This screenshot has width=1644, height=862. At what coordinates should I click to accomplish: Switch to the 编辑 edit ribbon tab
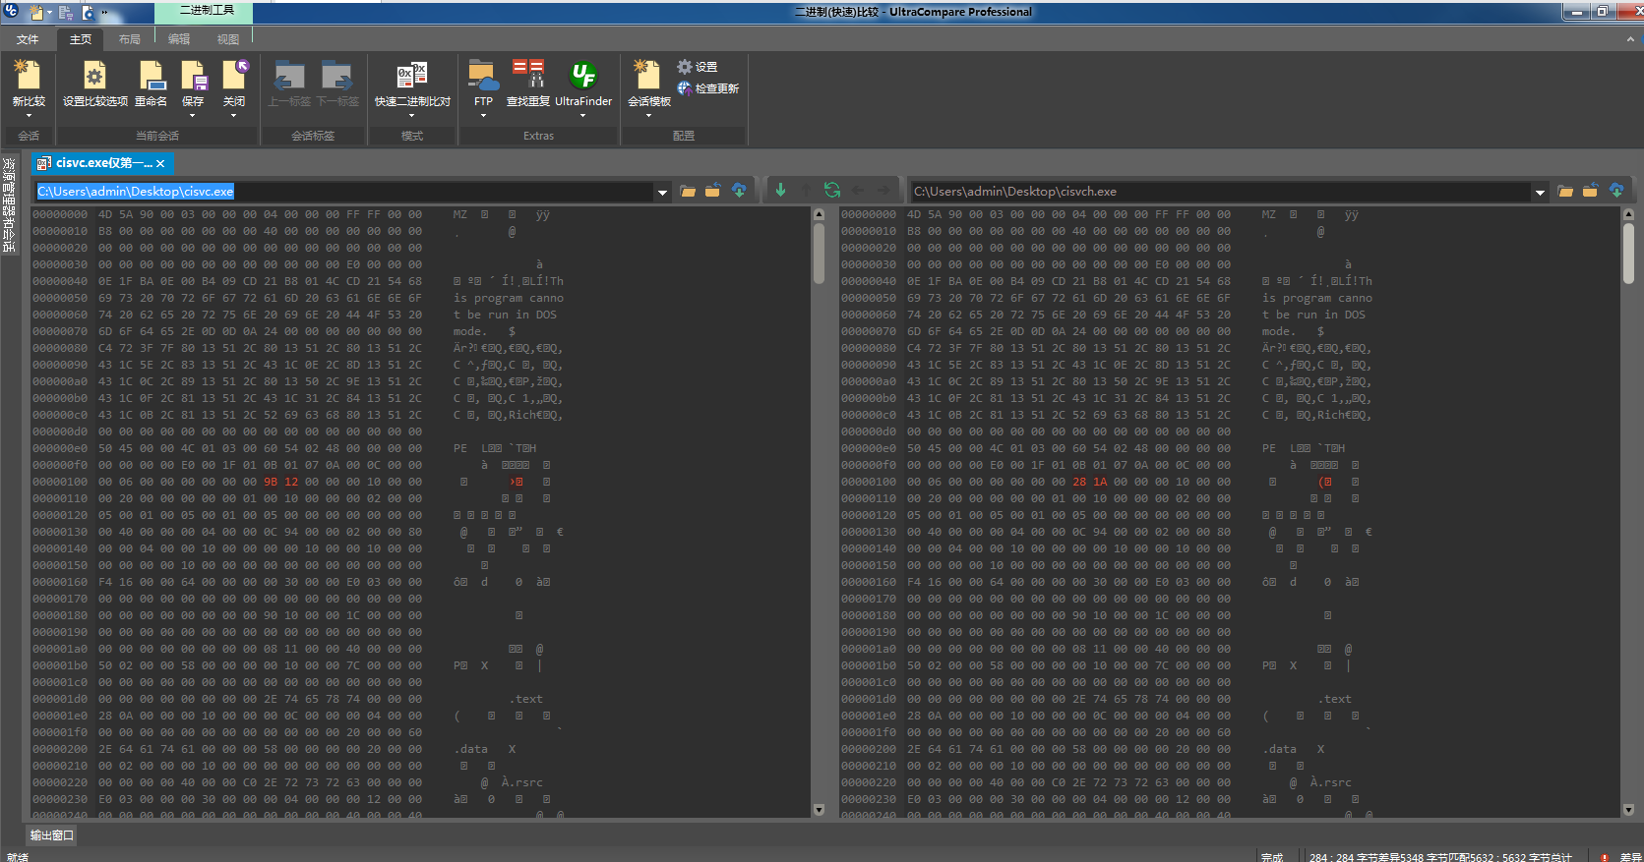179,39
